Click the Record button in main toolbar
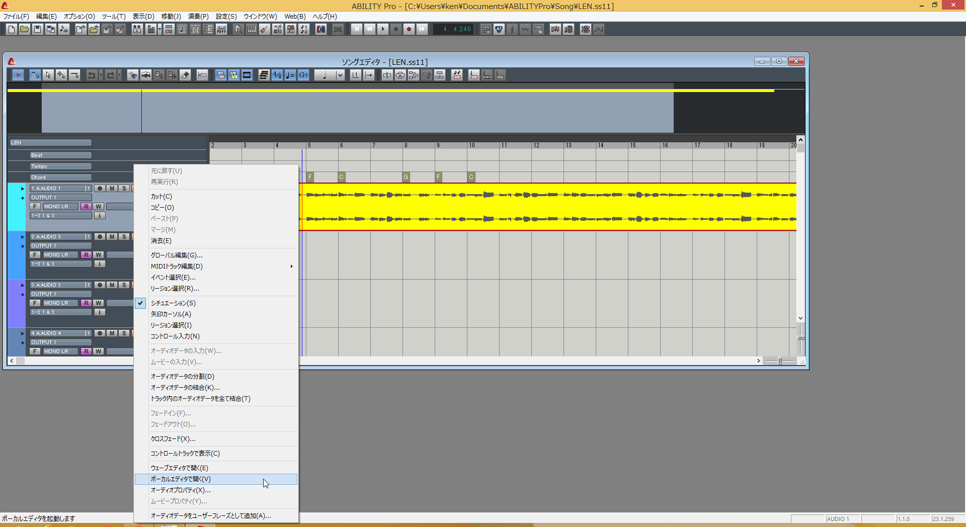Viewport: 966px width, 527px height. tap(409, 29)
